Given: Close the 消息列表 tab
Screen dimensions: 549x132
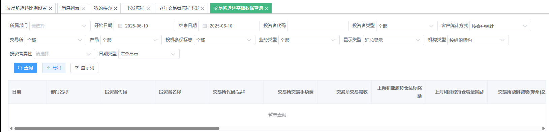Looking at the screenshot, I should (x=83, y=9).
